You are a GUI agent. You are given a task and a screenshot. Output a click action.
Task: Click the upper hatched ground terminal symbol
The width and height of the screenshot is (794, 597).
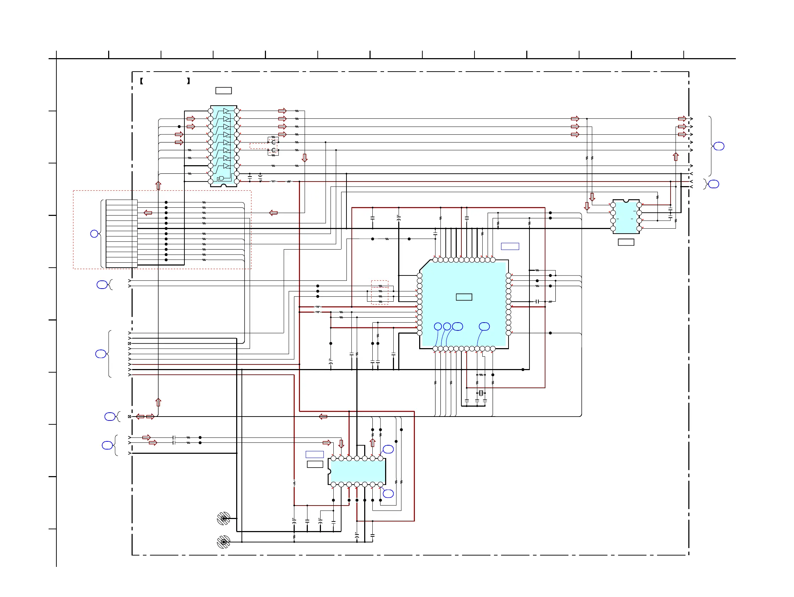224,518
